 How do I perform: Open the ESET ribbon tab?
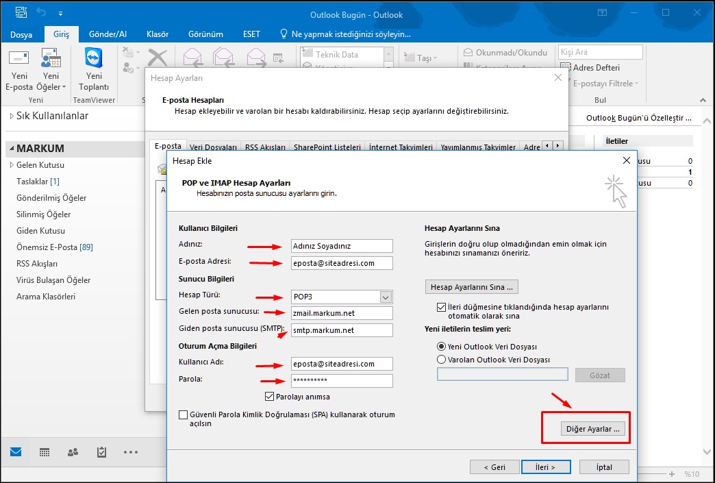(251, 34)
